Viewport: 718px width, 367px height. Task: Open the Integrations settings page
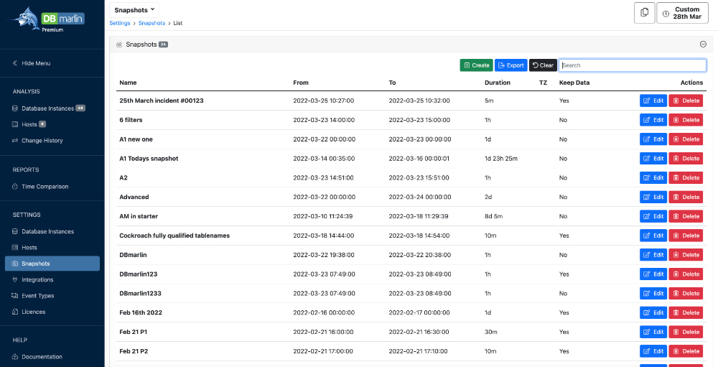point(37,280)
